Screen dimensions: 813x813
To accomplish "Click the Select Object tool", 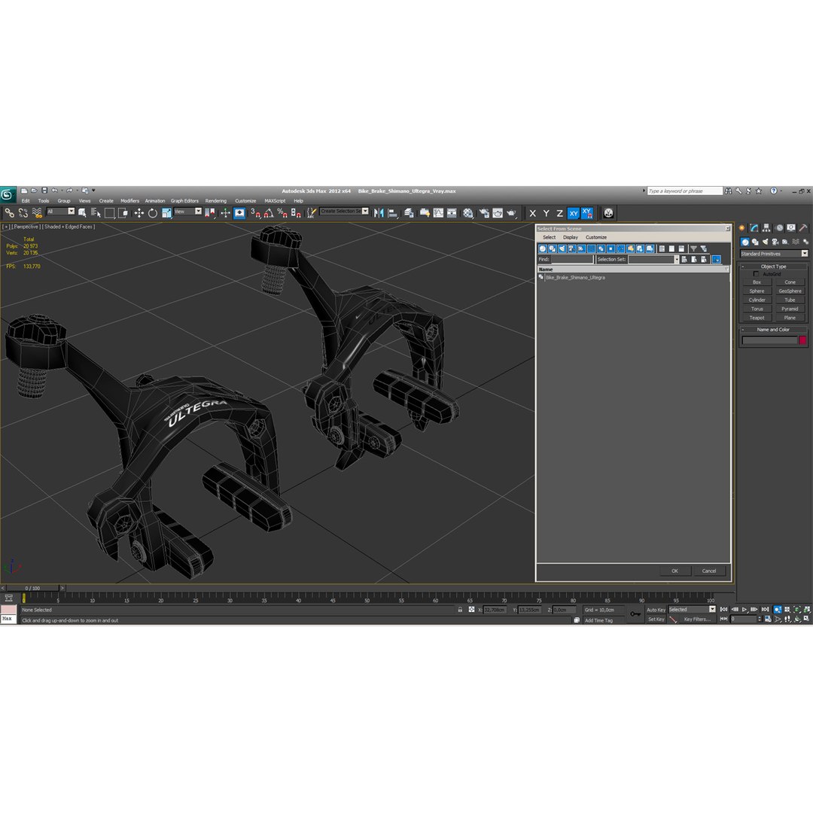I will click(x=82, y=213).
